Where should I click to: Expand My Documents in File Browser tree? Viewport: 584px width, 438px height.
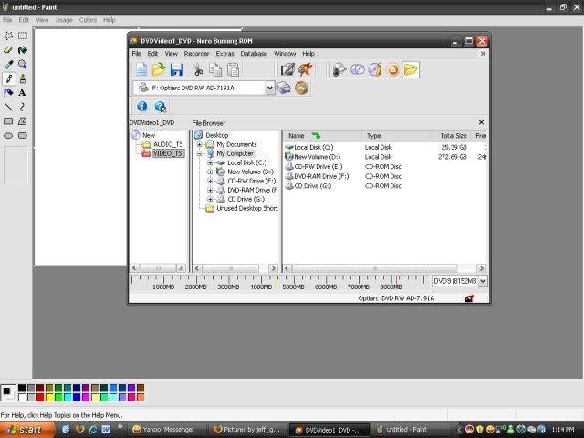coord(199,144)
